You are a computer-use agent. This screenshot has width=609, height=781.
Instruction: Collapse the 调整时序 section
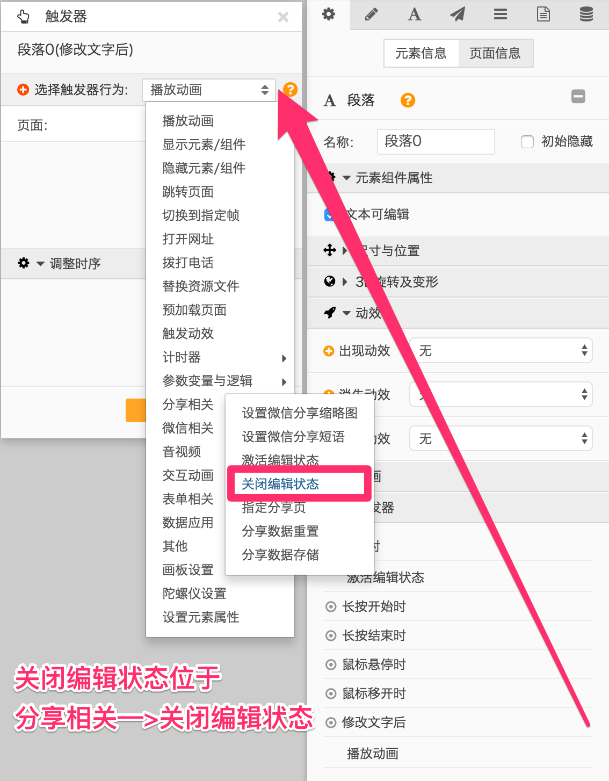point(41,264)
